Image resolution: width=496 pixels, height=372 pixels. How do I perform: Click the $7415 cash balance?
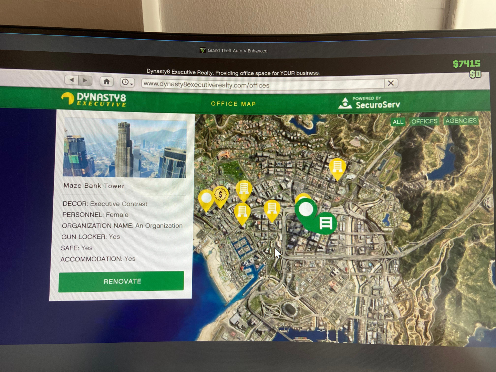coord(466,64)
